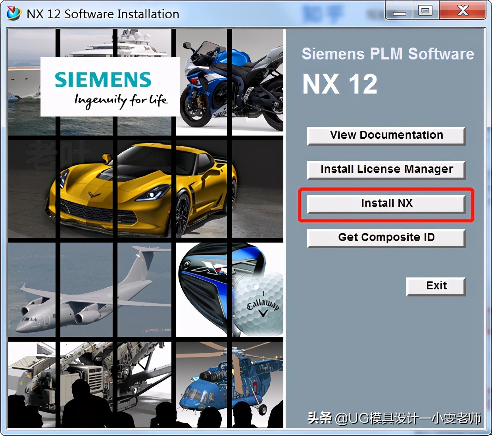
Task: Open the View Documentation button
Action: point(386,136)
